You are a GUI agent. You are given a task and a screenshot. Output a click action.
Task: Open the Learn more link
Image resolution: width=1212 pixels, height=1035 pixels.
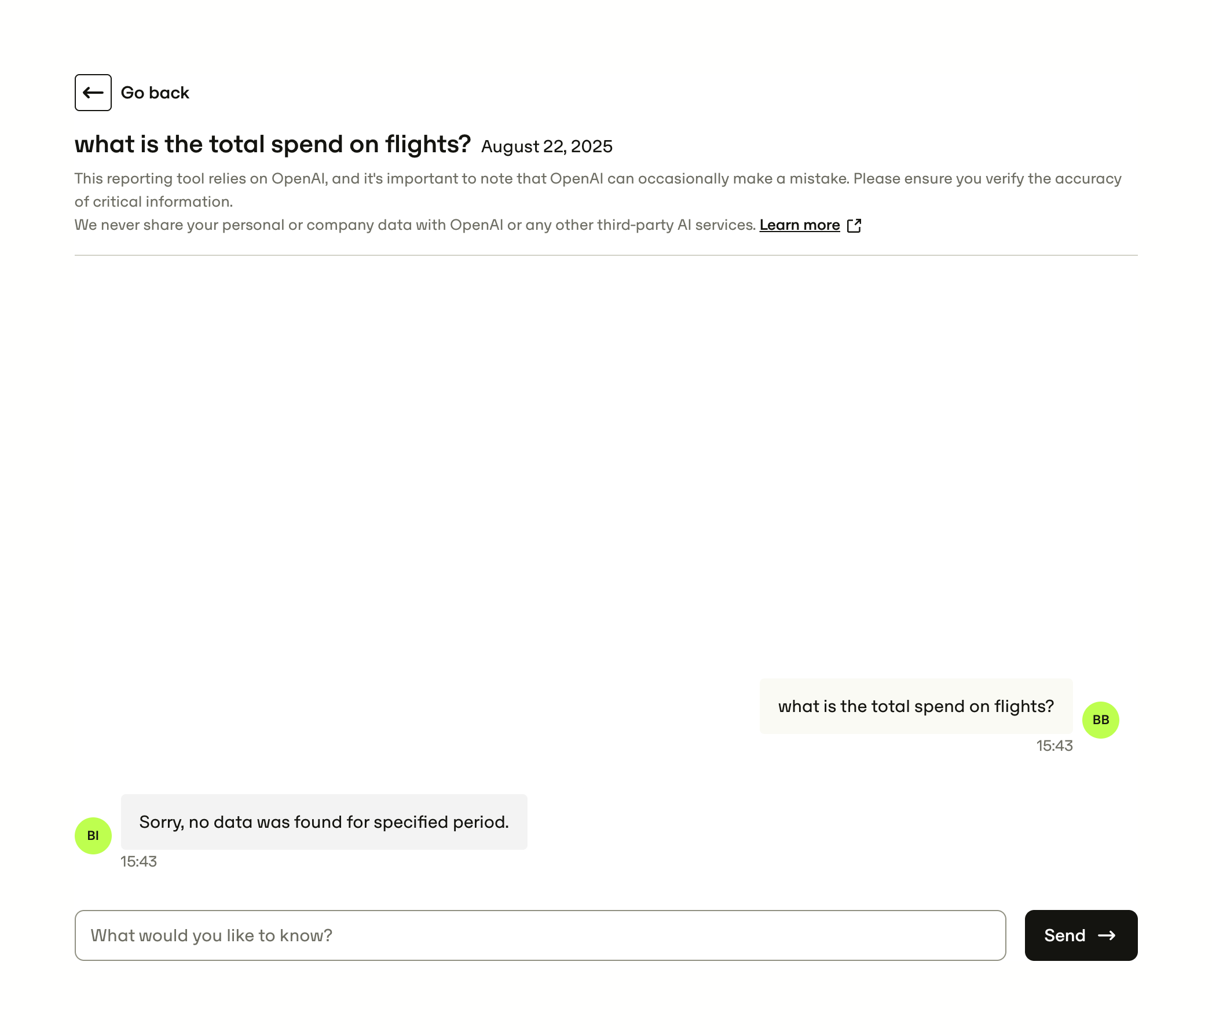click(800, 225)
